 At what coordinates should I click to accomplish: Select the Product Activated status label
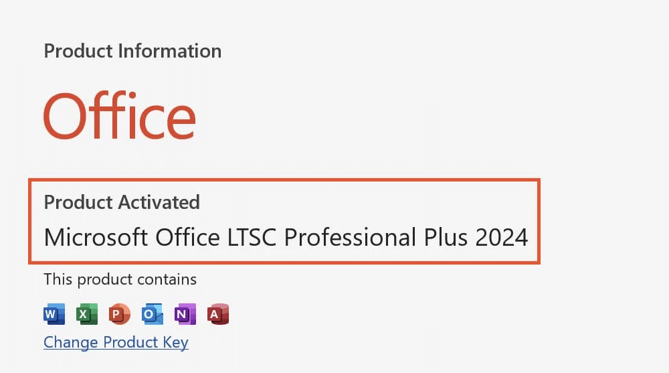pyautogui.click(x=122, y=202)
